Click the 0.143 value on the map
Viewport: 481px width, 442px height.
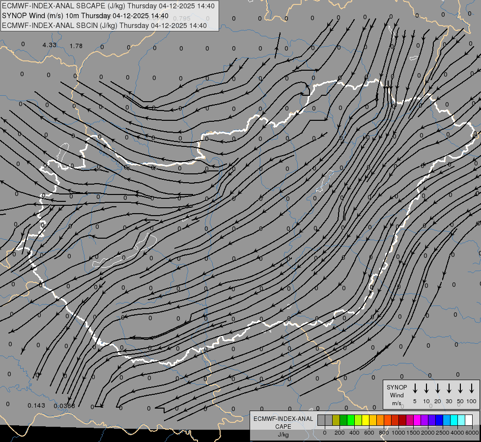click(36, 406)
